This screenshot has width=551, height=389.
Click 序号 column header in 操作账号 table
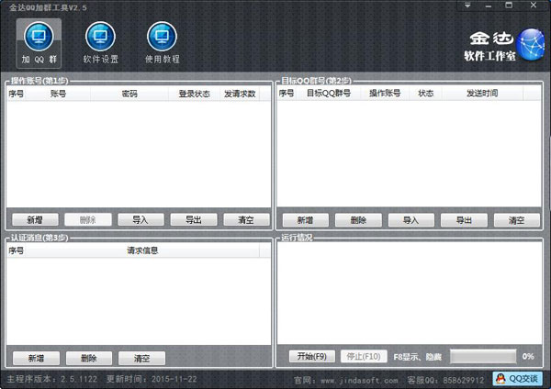(17, 94)
